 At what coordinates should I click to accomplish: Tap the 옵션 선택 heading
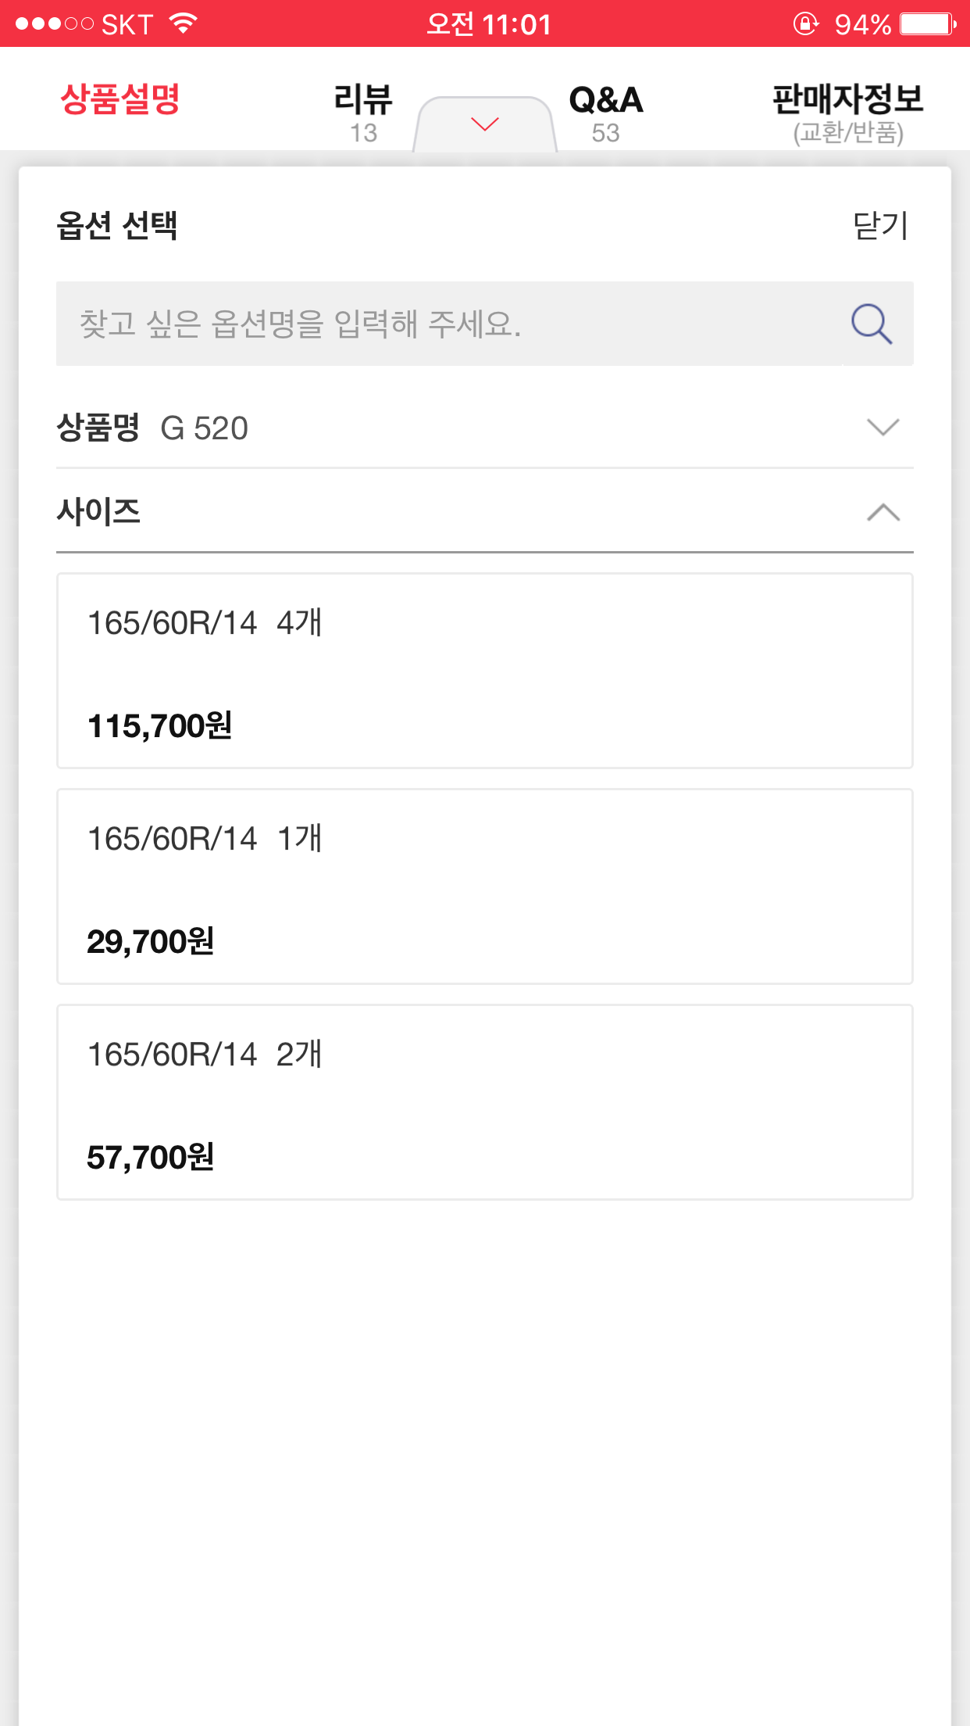(x=117, y=226)
